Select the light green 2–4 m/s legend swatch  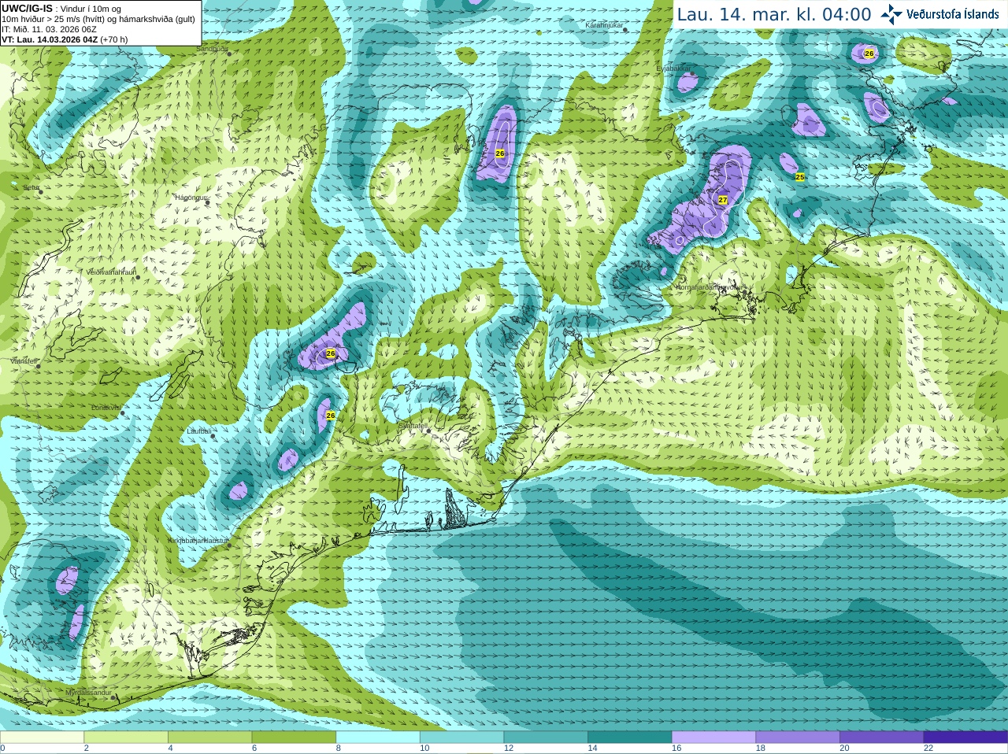(126, 737)
